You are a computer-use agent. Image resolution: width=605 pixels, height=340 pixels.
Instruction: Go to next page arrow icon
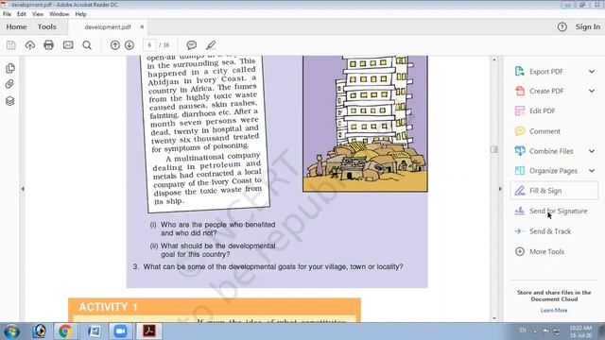[130, 45]
